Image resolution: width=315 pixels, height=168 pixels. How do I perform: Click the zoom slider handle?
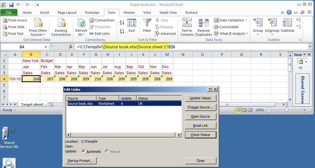coord(287,110)
